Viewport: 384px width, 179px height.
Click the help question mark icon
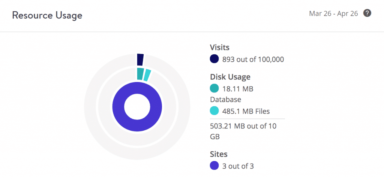[367, 13]
